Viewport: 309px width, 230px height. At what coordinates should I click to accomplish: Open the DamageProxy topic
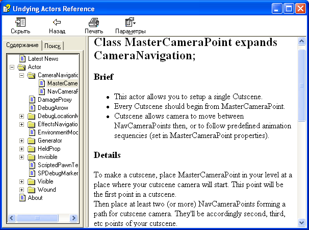[55, 100]
